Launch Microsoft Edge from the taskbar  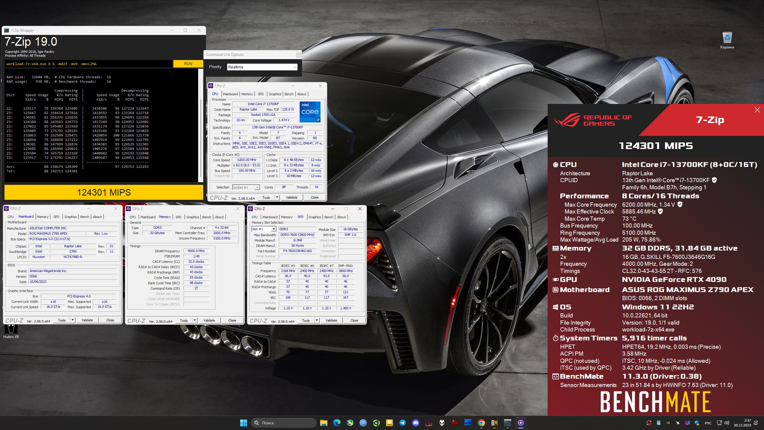[x=337, y=423]
